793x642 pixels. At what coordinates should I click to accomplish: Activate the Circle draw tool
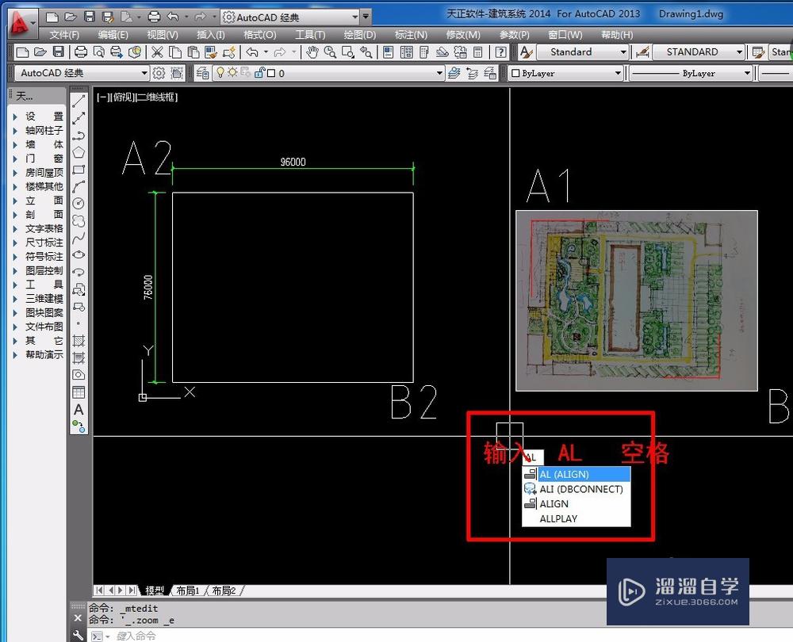[x=79, y=204]
